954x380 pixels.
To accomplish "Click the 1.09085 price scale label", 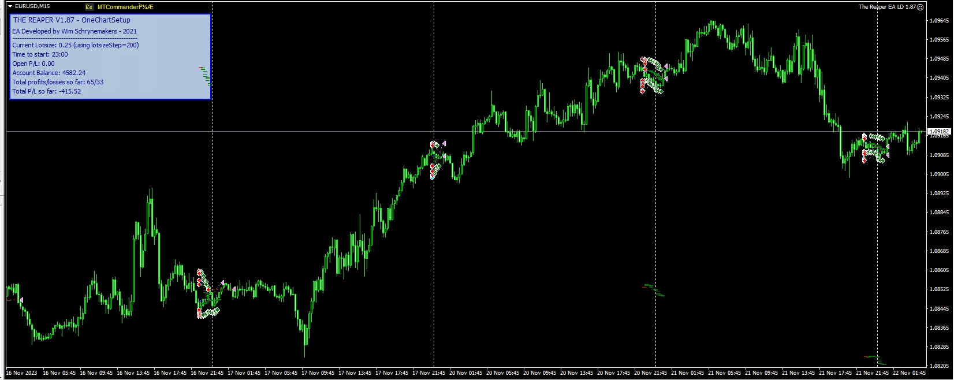I will click(x=939, y=155).
